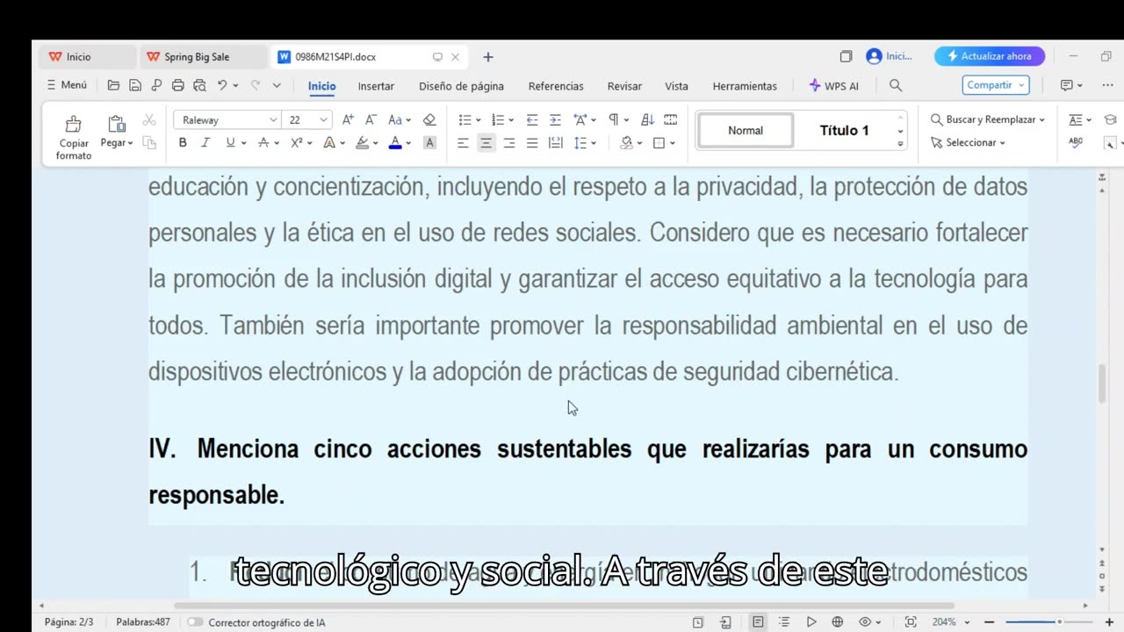Viewport: 1124px width, 632px height.
Task: Click the Pegar clipboard icon
Action: coord(117,124)
